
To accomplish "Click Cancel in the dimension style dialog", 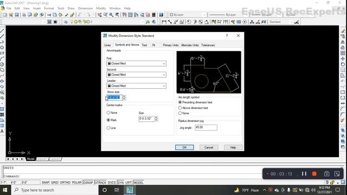I will pos(209,147).
